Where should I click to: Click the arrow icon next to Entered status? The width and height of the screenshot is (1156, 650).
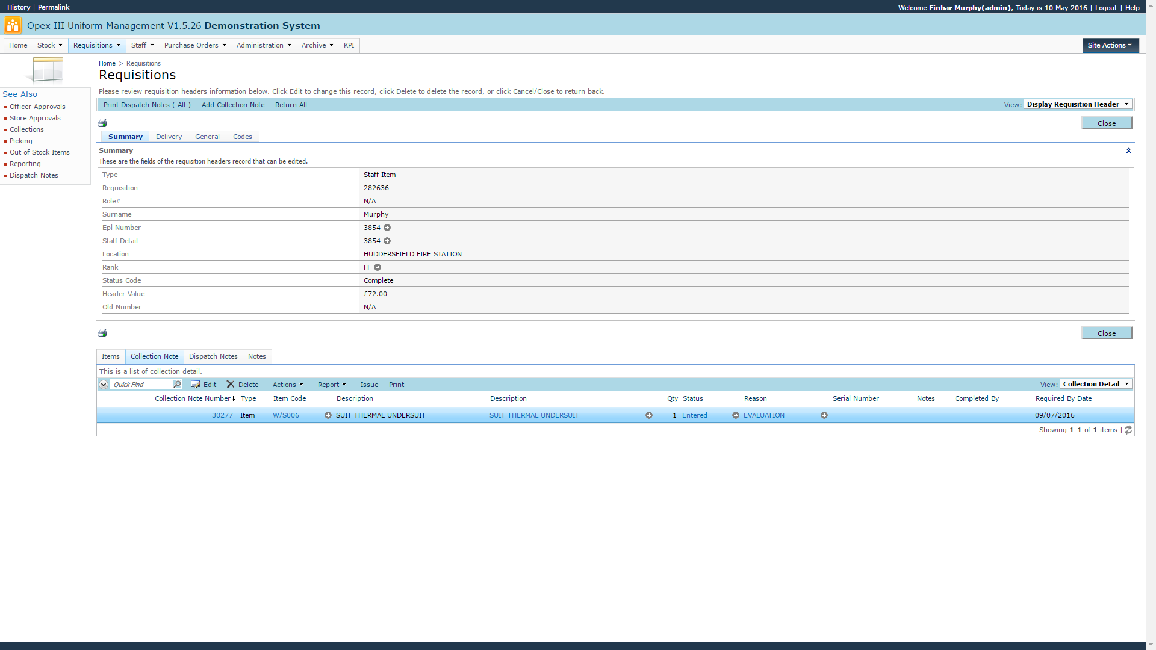735,415
